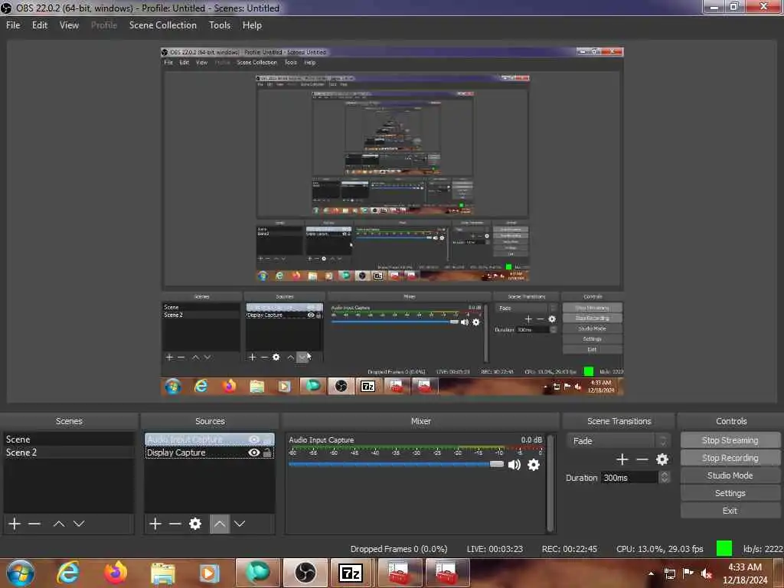The image size is (784, 588).
Task: Open transition properties gear icon
Action: pyautogui.click(x=662, y=459)
